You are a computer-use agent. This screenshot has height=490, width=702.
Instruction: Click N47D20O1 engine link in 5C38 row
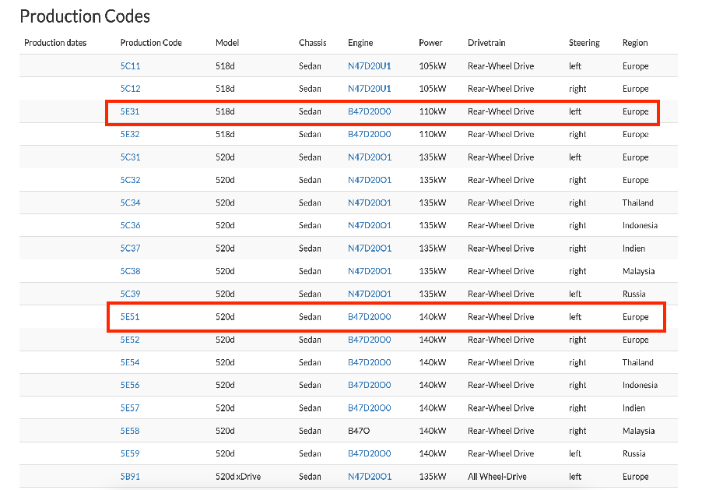pyautogui.click(x=369, y=271)
